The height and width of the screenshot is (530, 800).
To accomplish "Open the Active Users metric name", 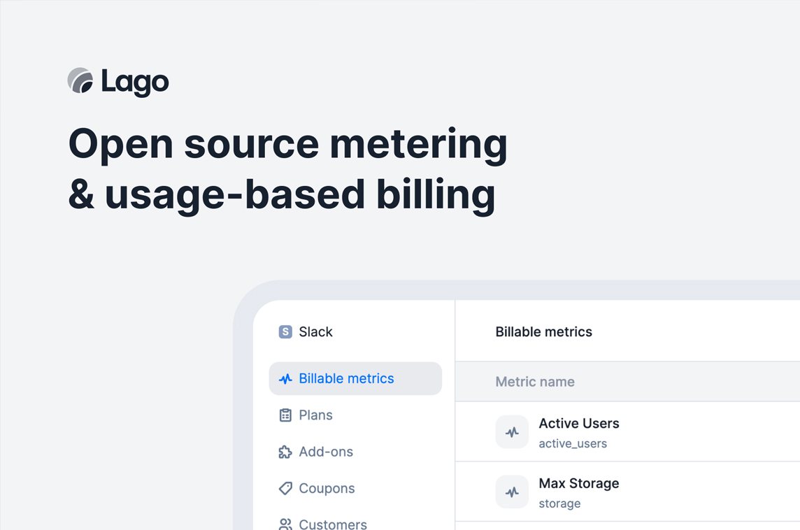I will click(x=579, y=424).
